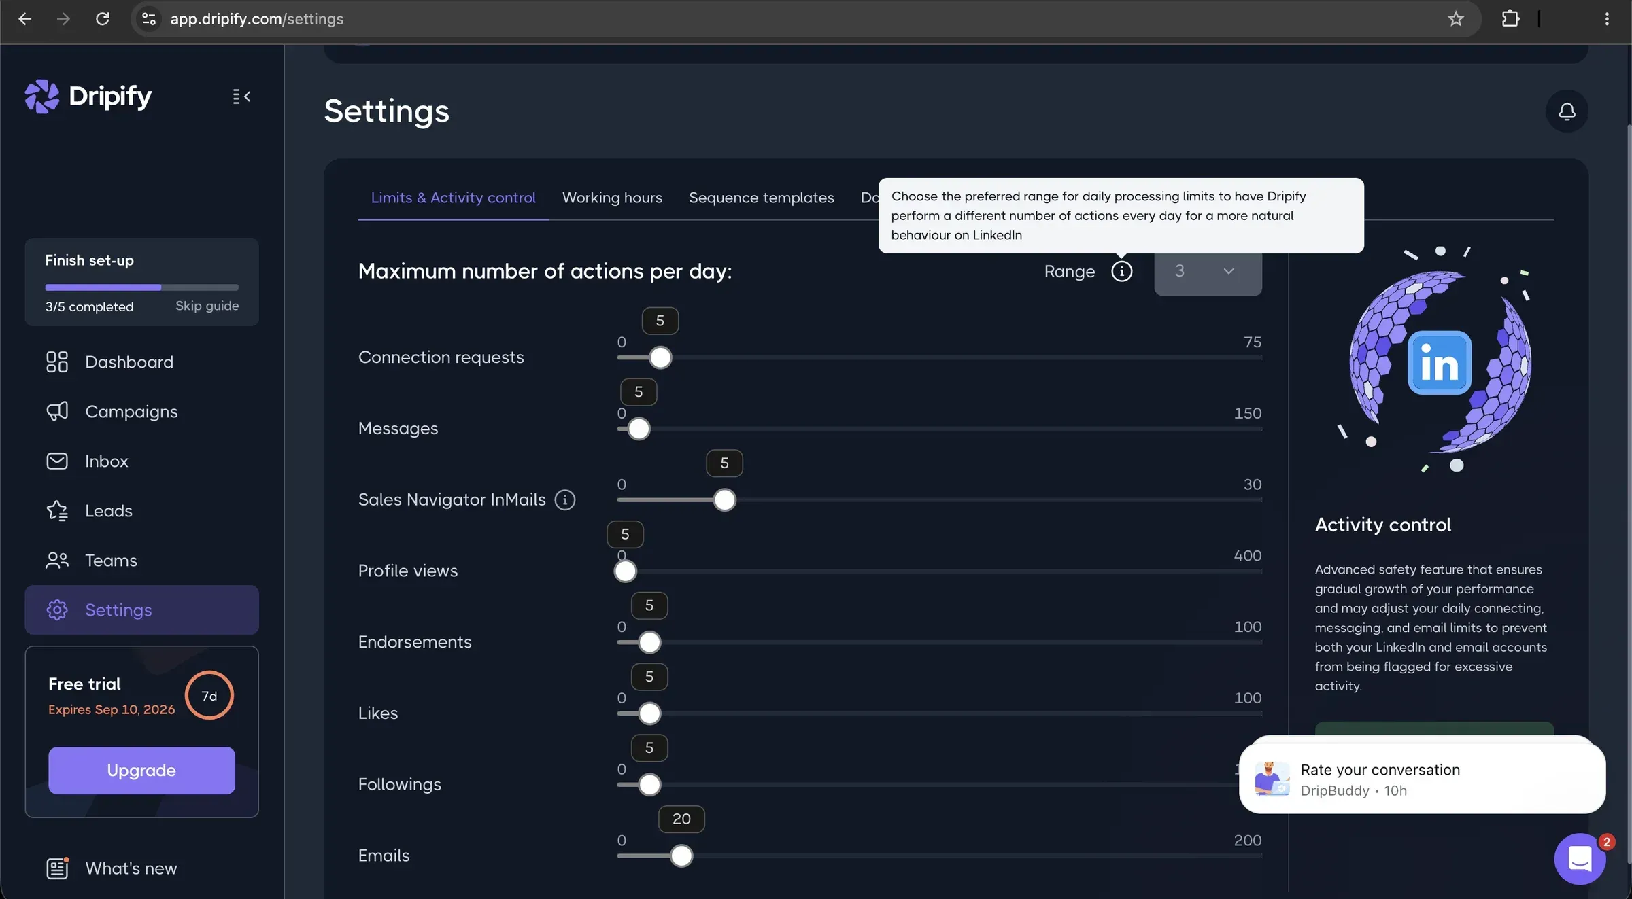Screen dimensions: 1632x899
Task: Click the Endorsements slider handle
Action: (649, 642)
